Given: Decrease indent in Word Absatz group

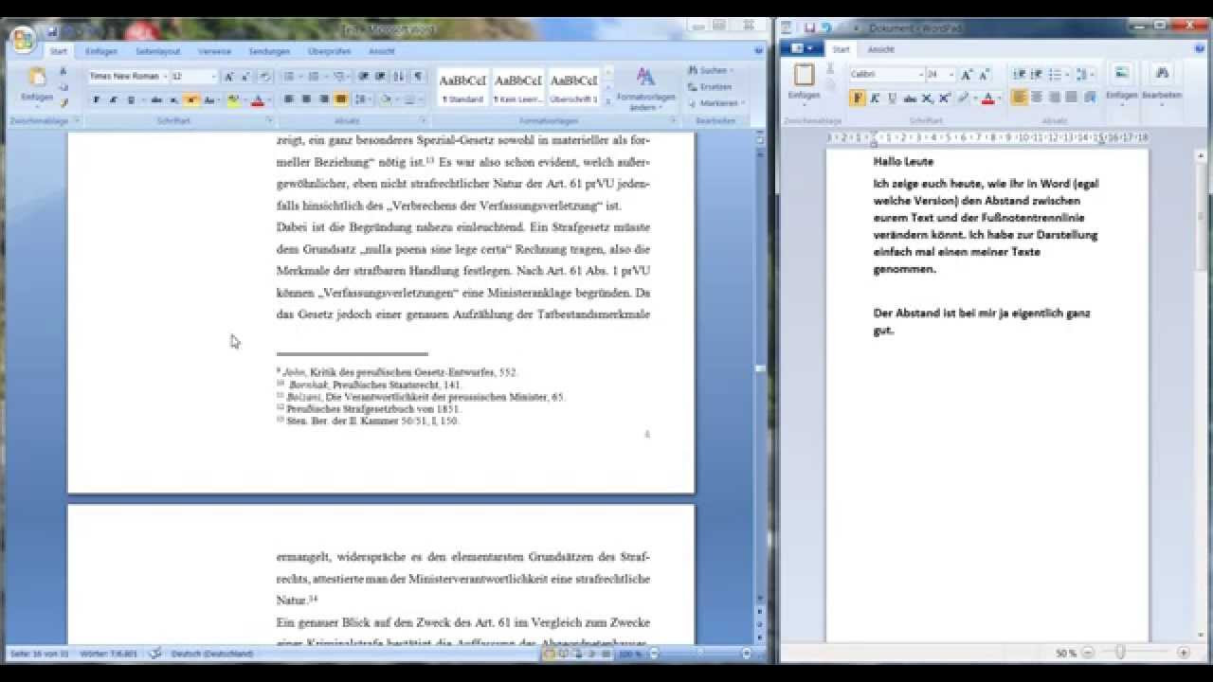Looking at the screenshot, I should pyautogui.click(x=363, y=76).
